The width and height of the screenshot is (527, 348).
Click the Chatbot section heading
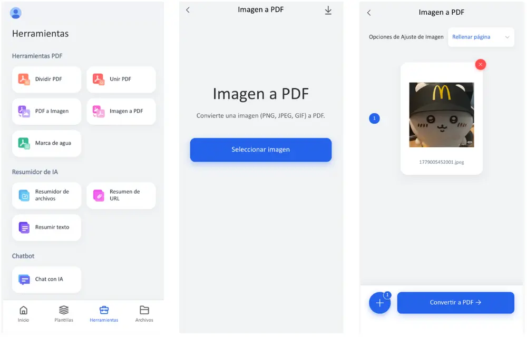click(x=23, y=256)
